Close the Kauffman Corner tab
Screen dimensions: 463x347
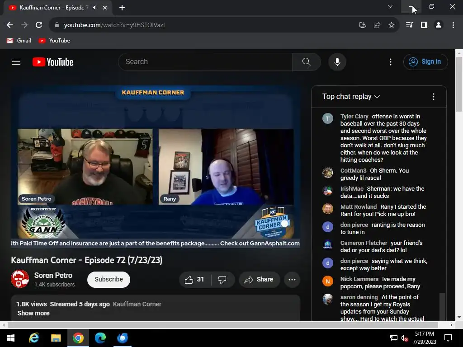(x=105, y=8)
